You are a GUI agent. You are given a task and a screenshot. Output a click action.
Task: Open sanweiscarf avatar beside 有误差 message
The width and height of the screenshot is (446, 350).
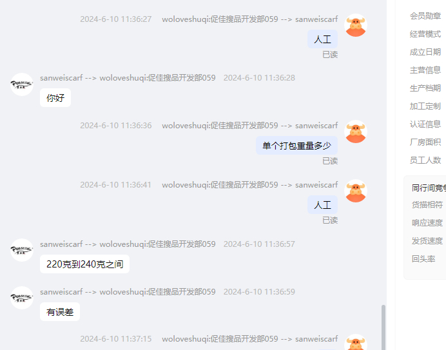[22, 298]
